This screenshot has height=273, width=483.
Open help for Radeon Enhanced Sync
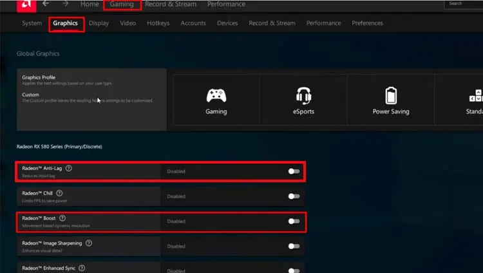[x=82, y=268]
